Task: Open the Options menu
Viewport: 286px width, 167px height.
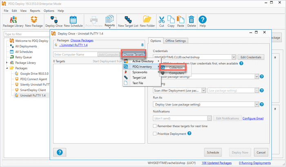Action: tap(49, 11)
